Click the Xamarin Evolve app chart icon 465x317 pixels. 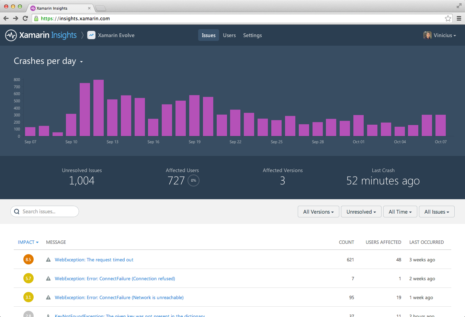[x=91, y=35]
